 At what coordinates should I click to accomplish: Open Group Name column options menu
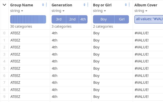(x=46, y=5)
